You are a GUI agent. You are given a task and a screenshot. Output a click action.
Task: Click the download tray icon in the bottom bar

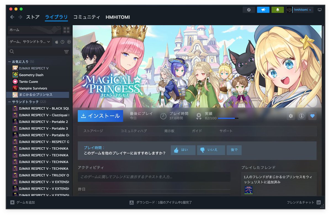[x=131, y=202]
